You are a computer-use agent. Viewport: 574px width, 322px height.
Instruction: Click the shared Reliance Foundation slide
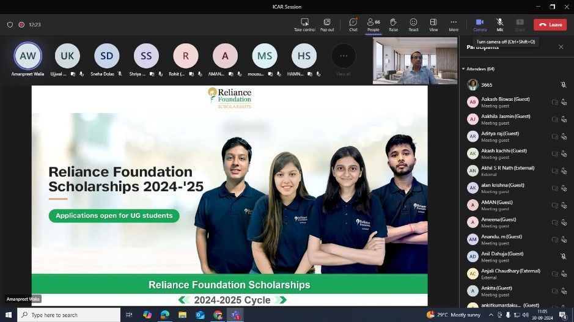[x=229, y=196]
